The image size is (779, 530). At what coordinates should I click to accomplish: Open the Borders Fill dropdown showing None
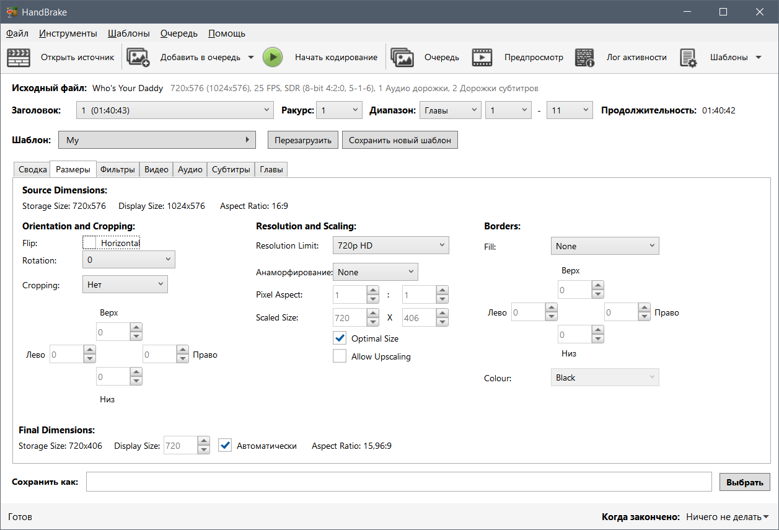coord(605,246)
